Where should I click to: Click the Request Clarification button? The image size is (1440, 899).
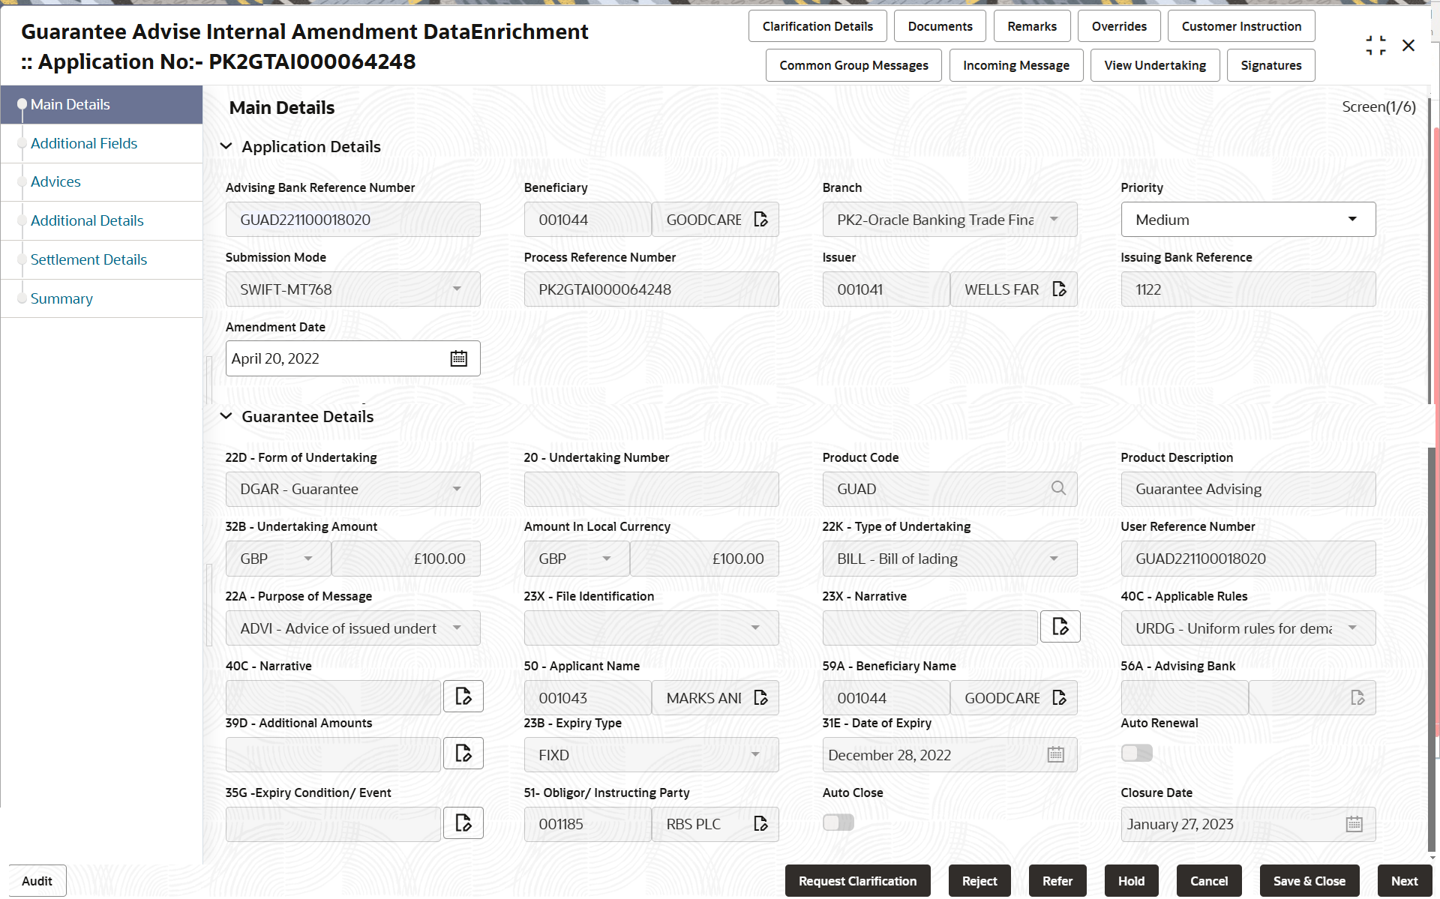857,881
